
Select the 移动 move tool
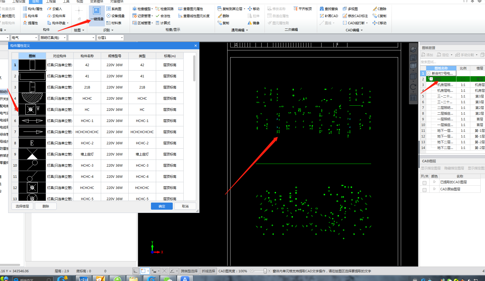tap(254, 9)
